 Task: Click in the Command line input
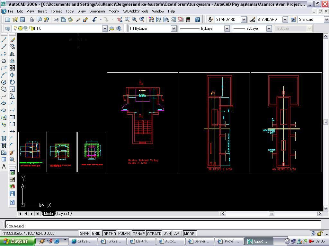(161, 226)
